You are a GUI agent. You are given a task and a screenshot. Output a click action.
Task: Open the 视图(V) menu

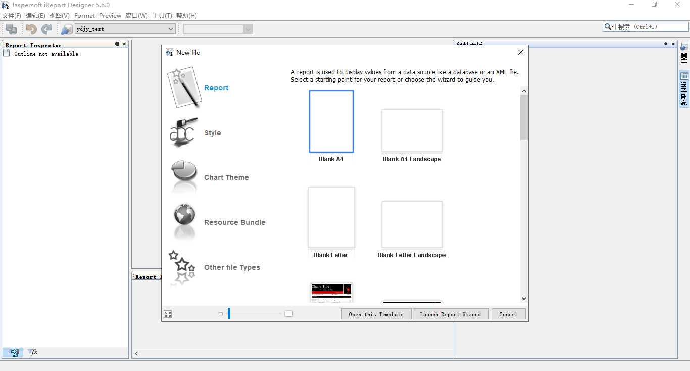click(60, 16)
